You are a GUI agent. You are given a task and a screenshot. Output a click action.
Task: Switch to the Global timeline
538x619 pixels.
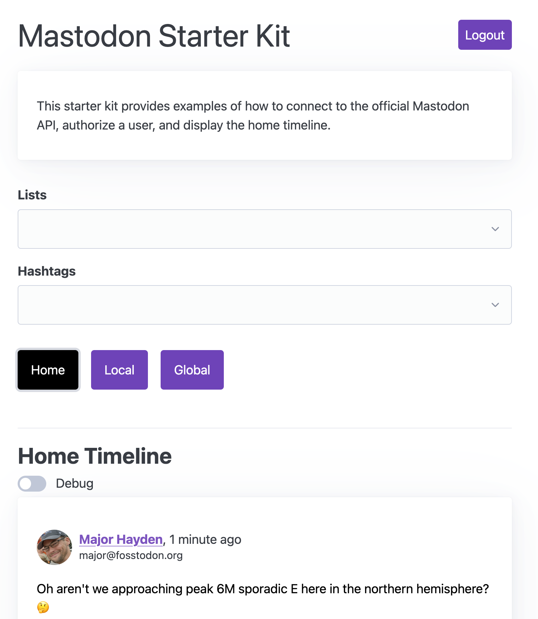click(x=192, y=370)
